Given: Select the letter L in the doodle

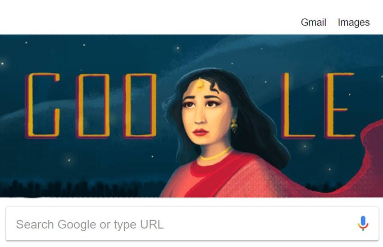Looking at the screenshot, I should (x=297, y=105).
